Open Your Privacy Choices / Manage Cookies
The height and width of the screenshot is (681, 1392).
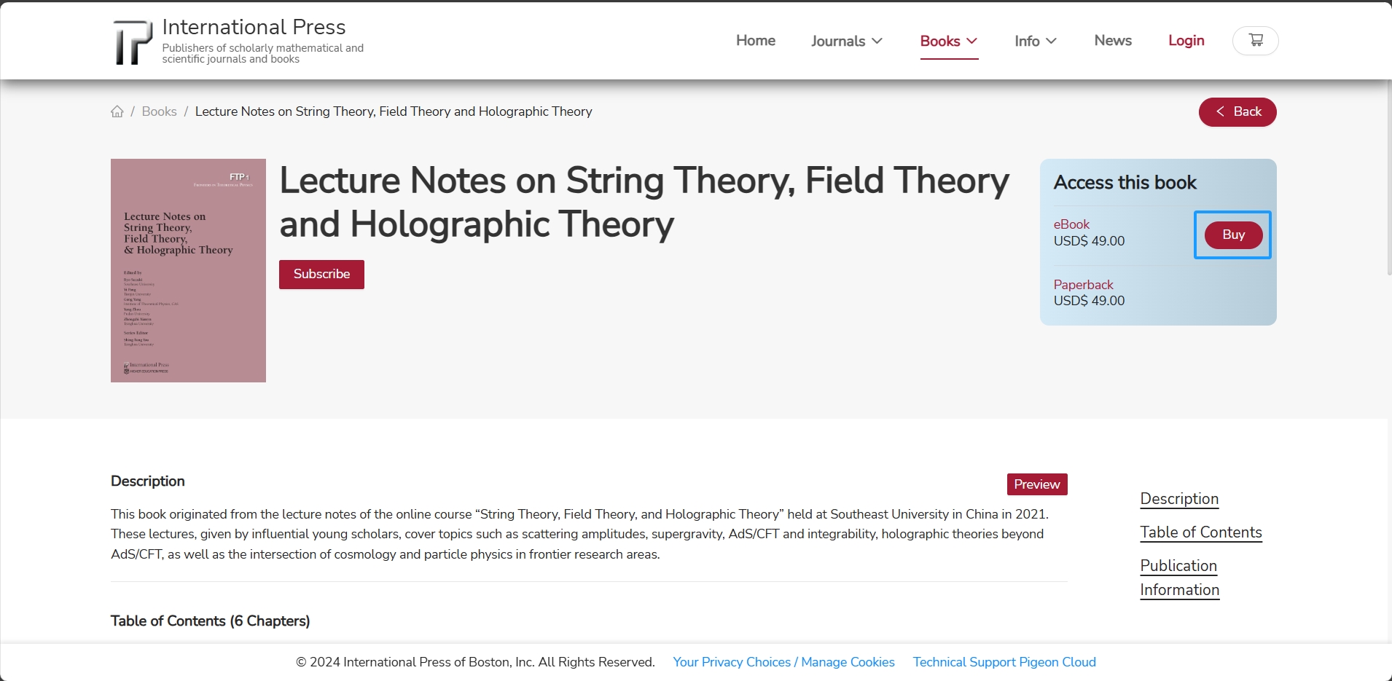pyautogui.click(x=783, y=662)
